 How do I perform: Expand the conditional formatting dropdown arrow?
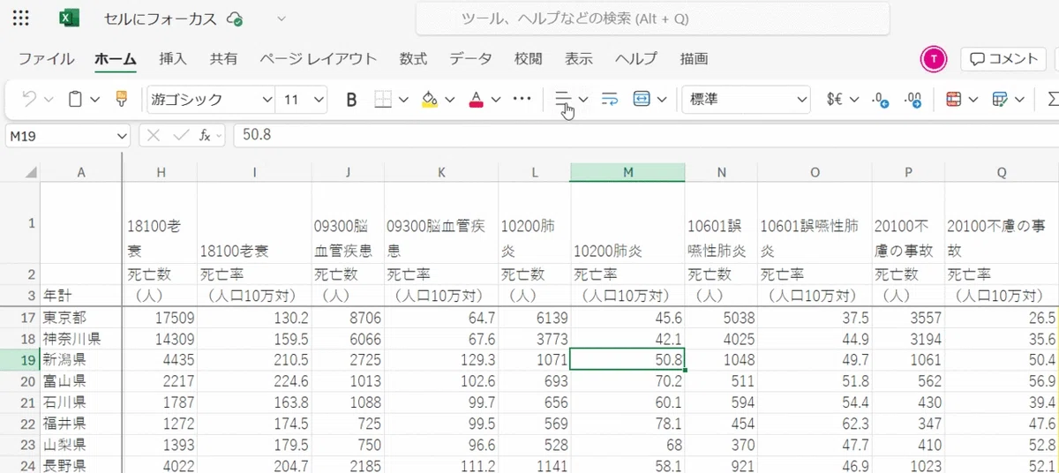pyautogui.click(x=973, y=100)
